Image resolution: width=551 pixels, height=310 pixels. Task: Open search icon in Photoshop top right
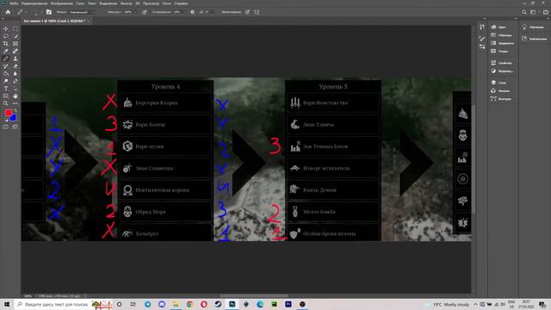(x=524, y=12)
